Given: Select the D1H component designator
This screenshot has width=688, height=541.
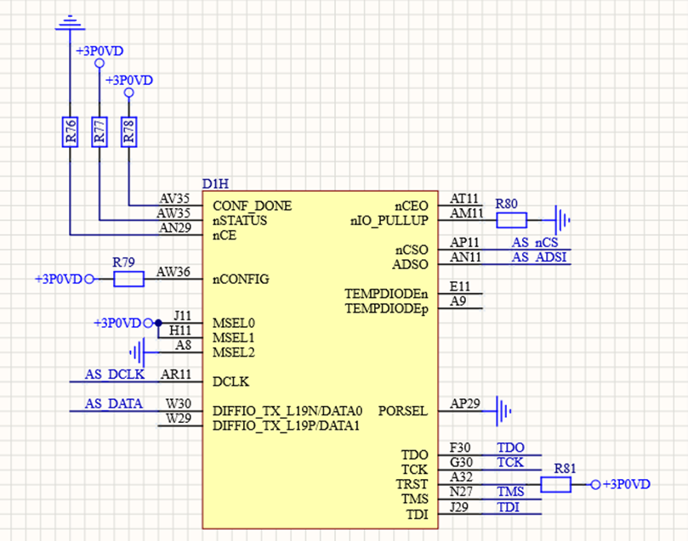Looking at the screenshot, I should click(x=215, y=184).
